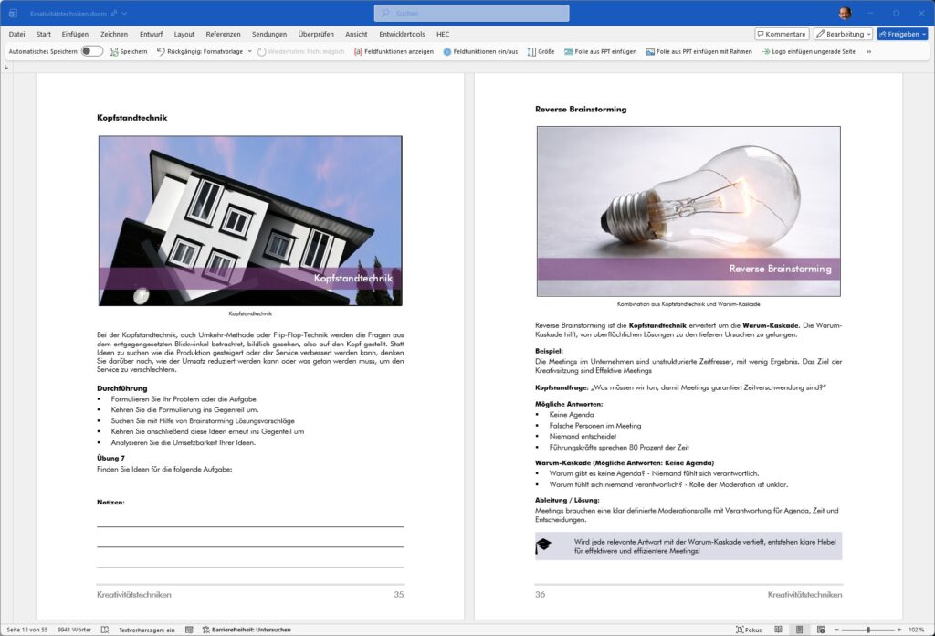Expand the Freigeben share dropdown
The image size is (935, 636).
(923, 34)
